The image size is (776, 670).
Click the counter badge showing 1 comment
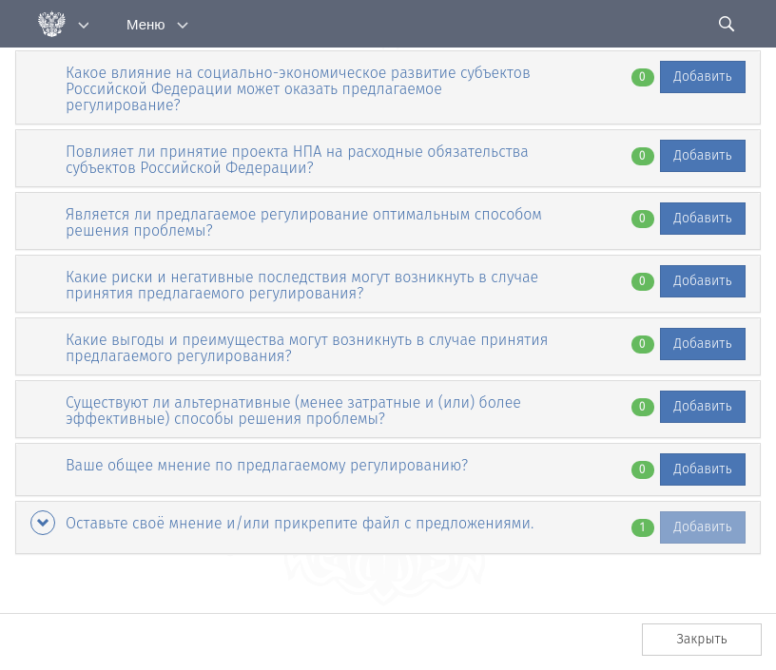point(642,527)
